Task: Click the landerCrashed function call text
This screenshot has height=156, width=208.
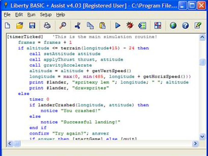Action: coord(86,105)
